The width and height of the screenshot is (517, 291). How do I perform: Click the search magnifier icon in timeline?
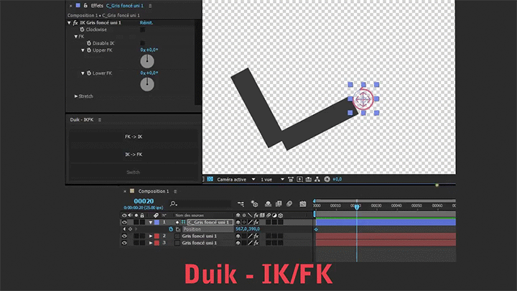(174, 204)
